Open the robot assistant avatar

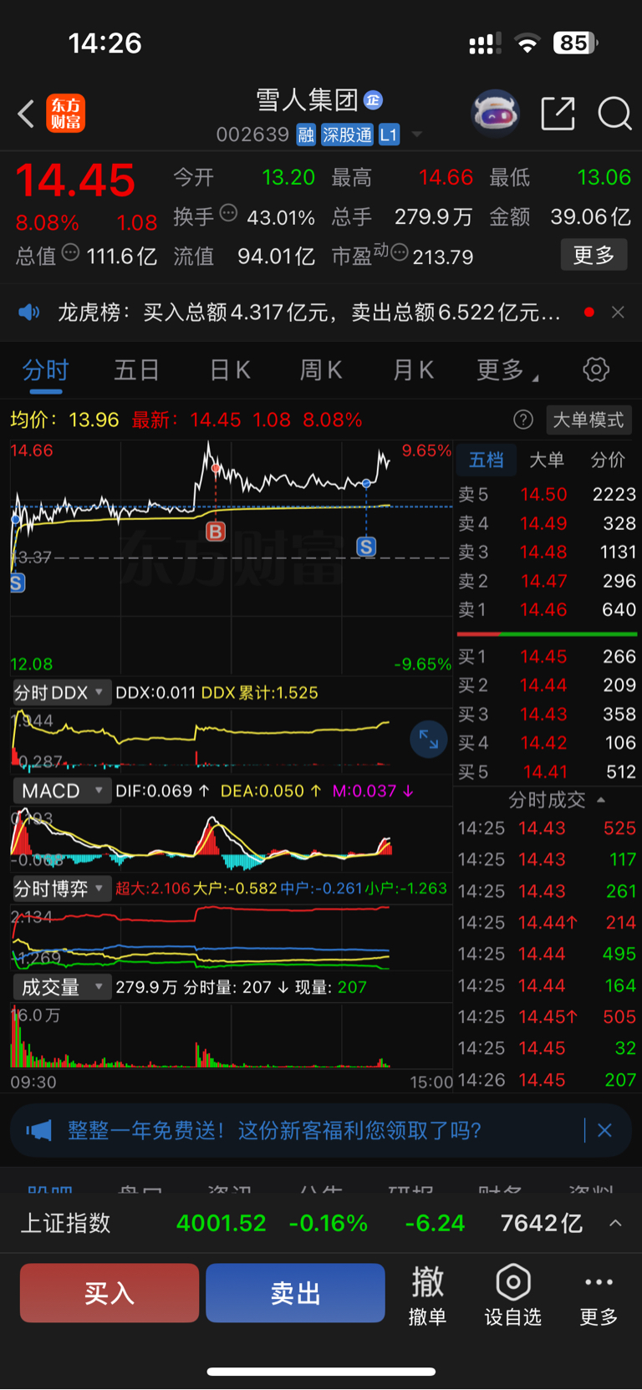pyautogui.click(x=495, y=113)
